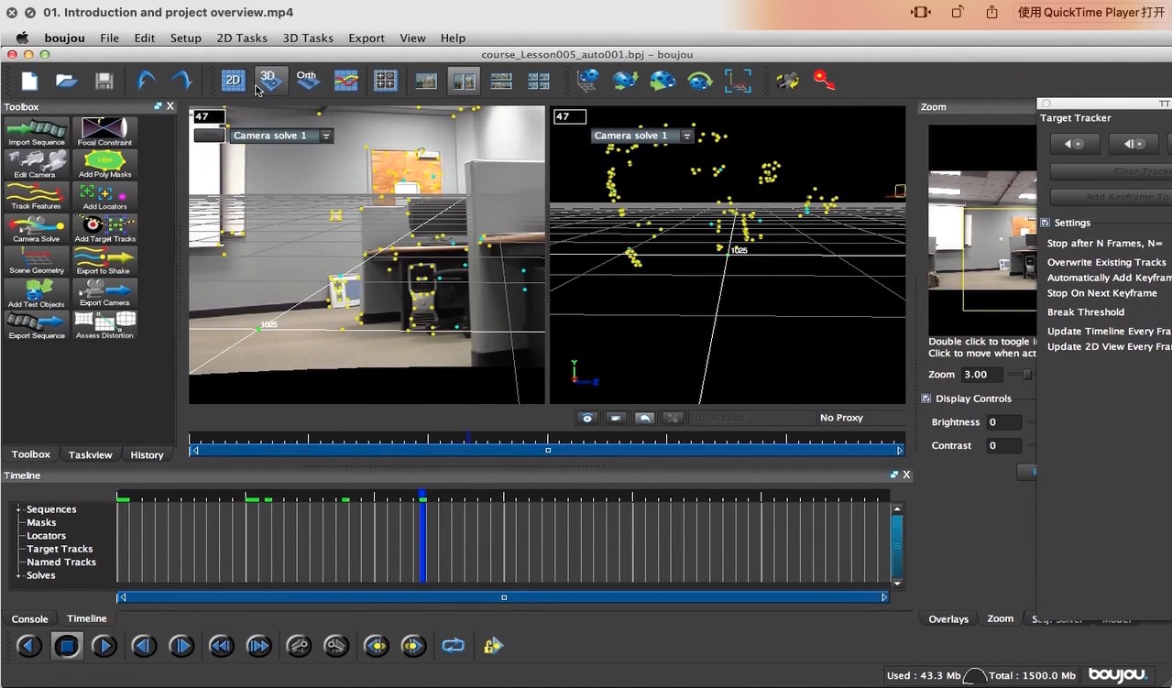
Task: Click the Track Features tool
Action: (37, 195)
